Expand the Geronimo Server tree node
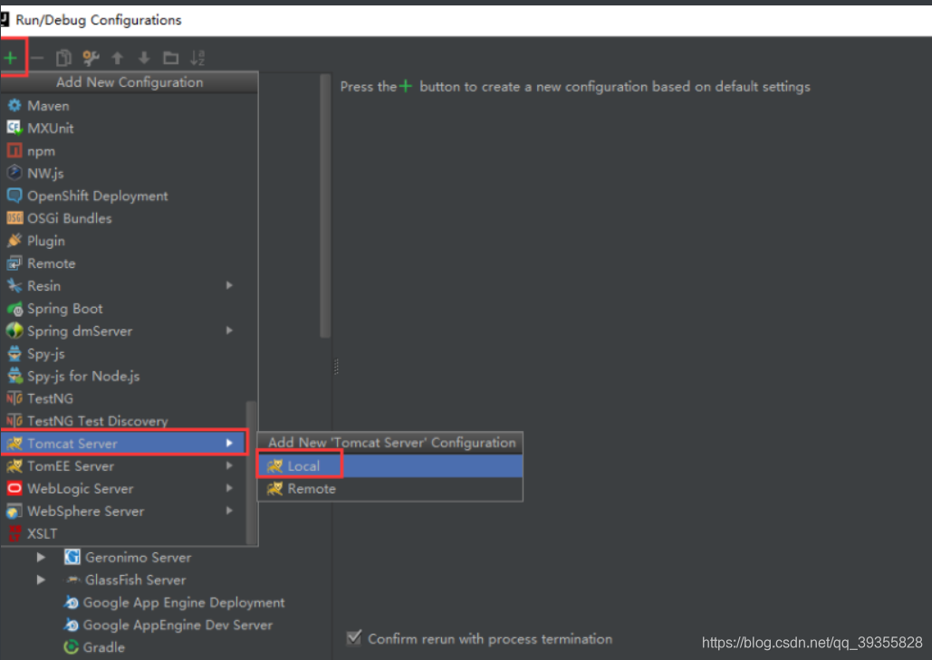This screenshot has height=660, width=932. tap(41, 557)
